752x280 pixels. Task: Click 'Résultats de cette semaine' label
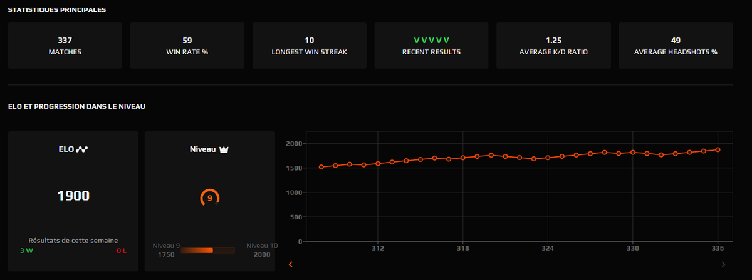[73, 241]
